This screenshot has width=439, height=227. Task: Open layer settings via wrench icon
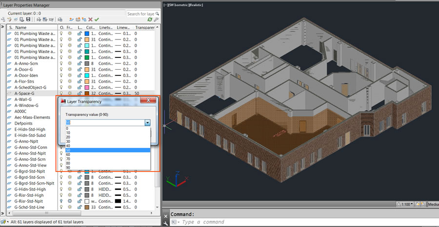click(156, 19)
